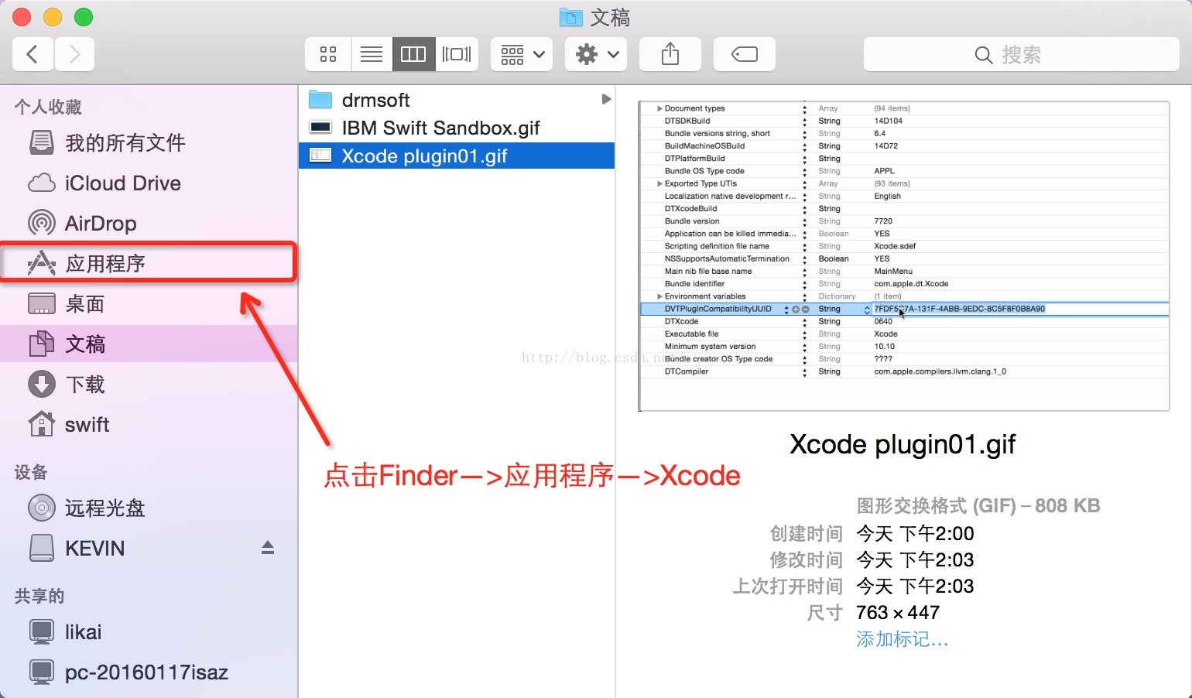This screenshot has width=1192, height=698.
Task: Click the 文稿 window title
Action: click(610, 17)
